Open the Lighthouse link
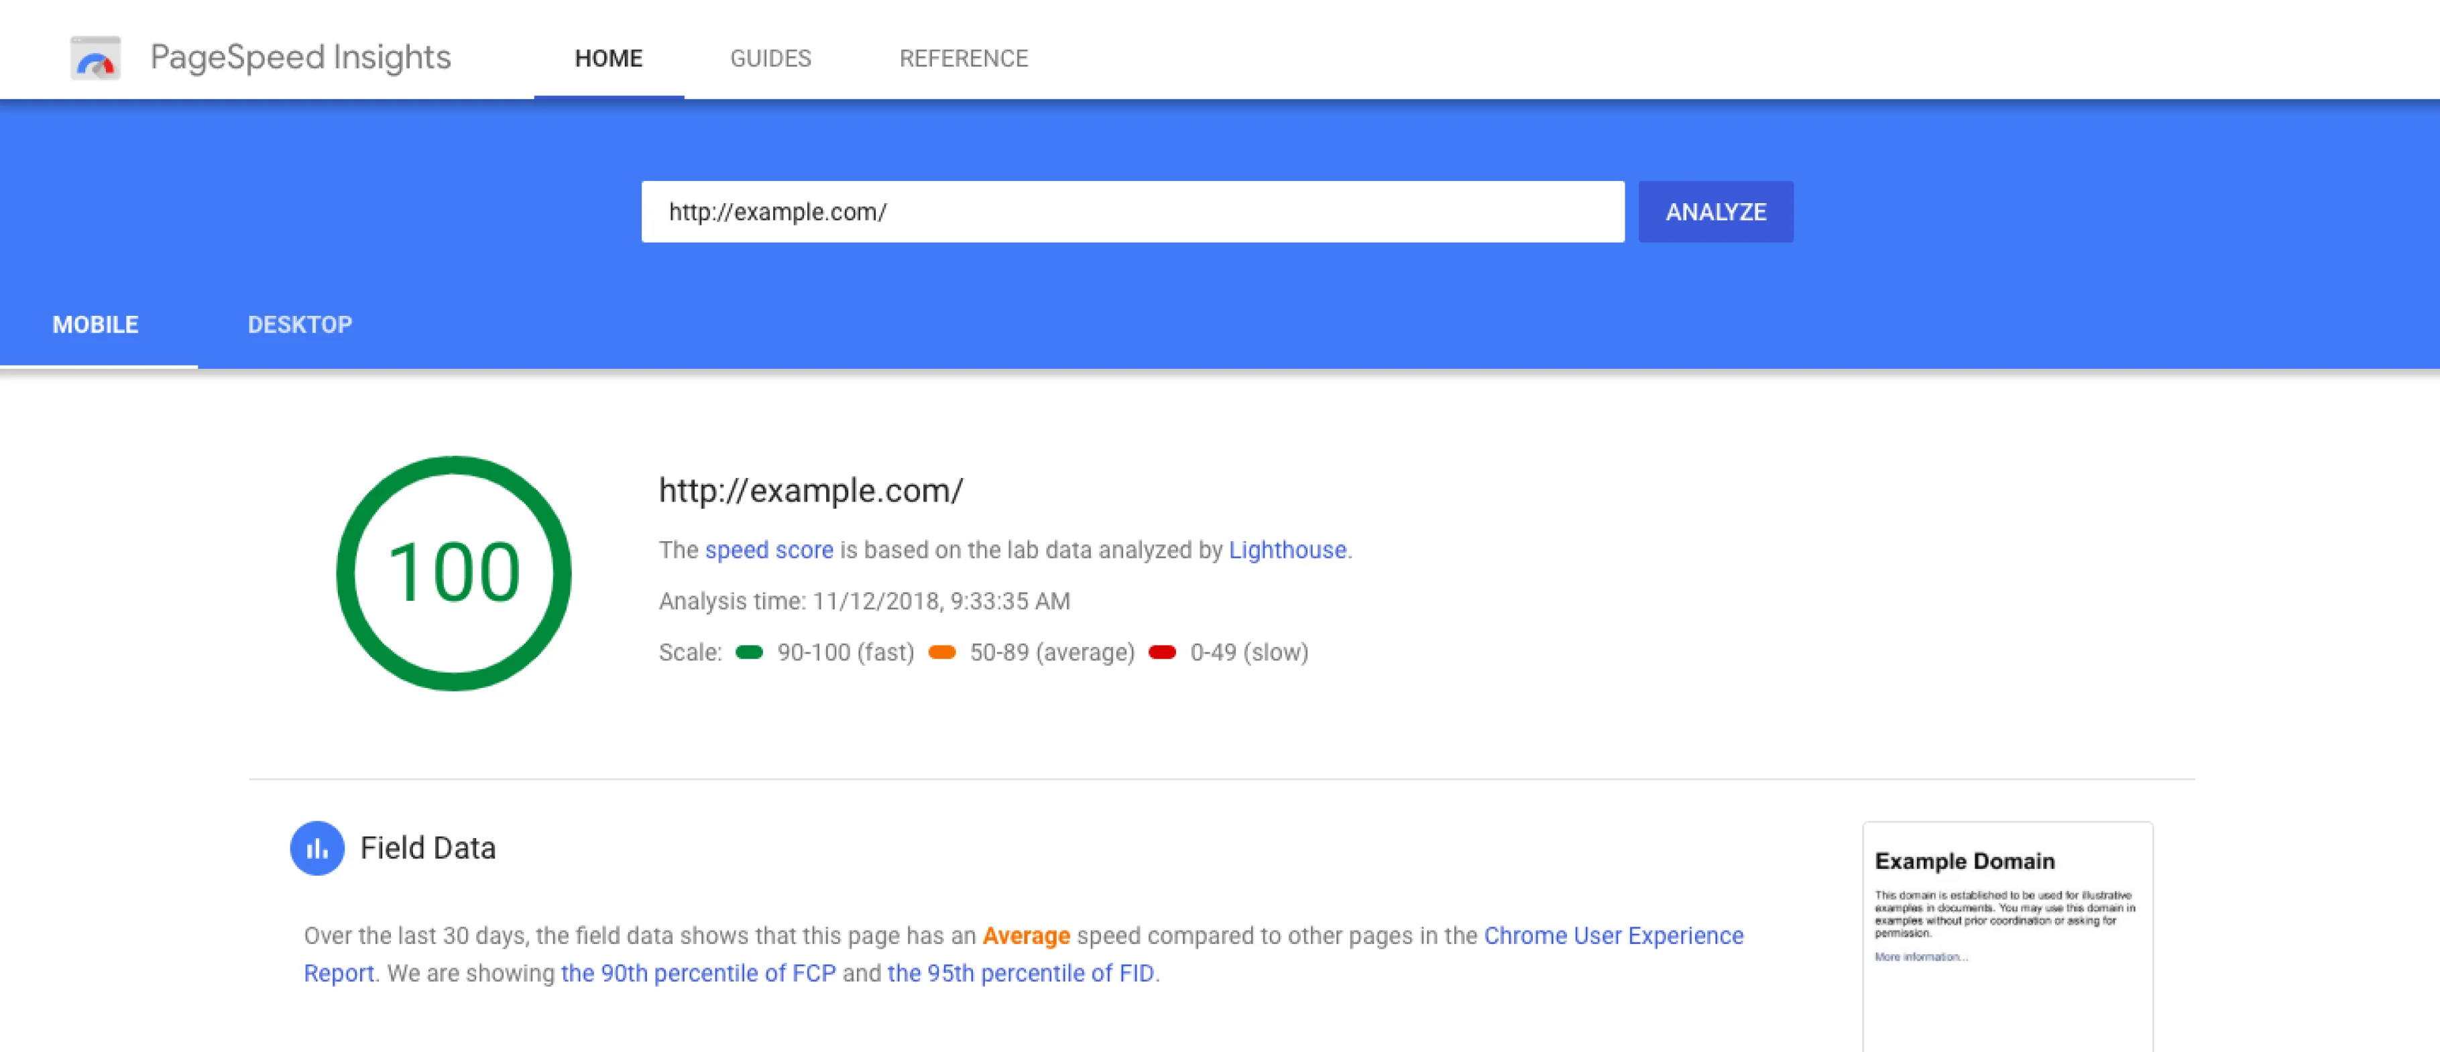Viewport: 2440px width, 1052px height. [1287, 549]
